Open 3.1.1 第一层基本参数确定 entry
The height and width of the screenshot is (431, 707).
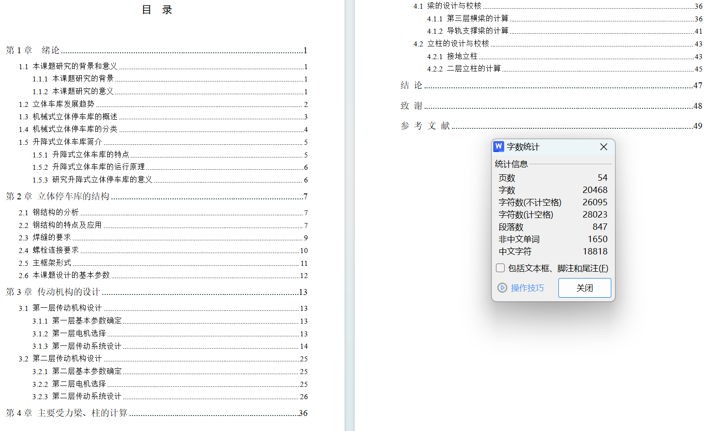pos(170,321)
